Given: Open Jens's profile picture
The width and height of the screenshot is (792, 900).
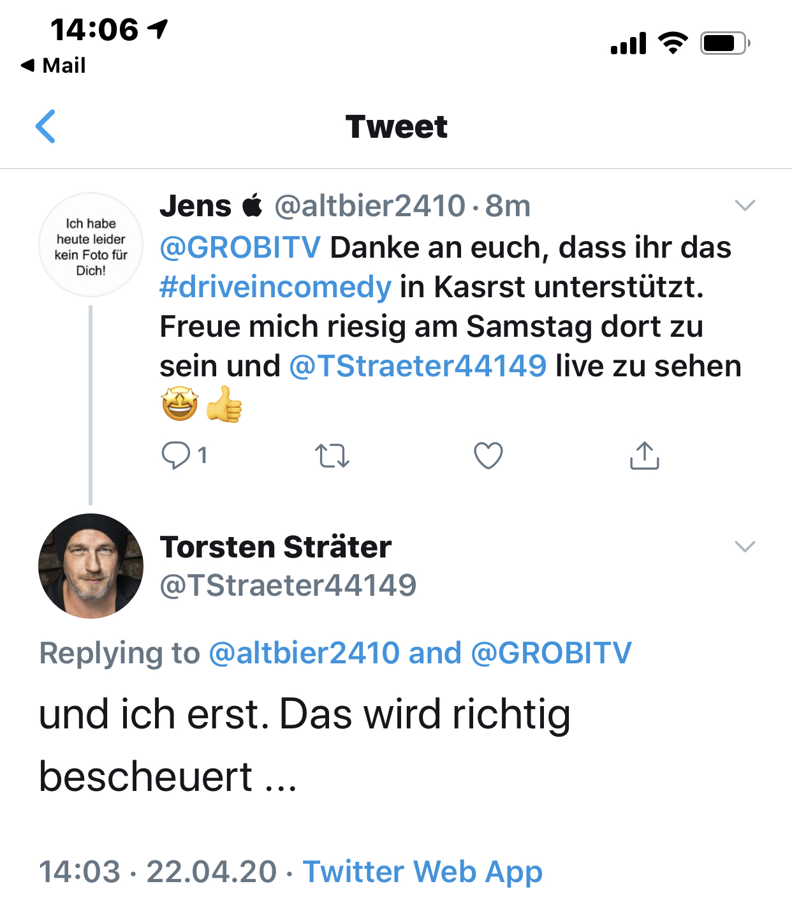Looking at the screenshot, I should click(91, 245).
